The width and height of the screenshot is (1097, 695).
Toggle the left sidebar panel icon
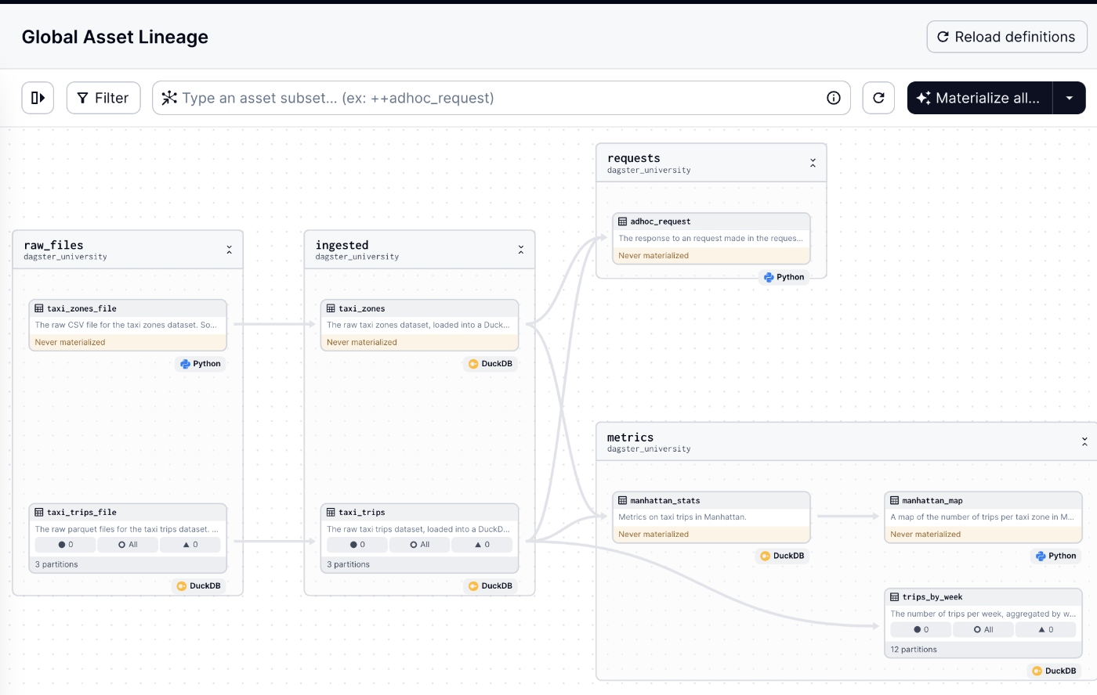pos(38,98)
